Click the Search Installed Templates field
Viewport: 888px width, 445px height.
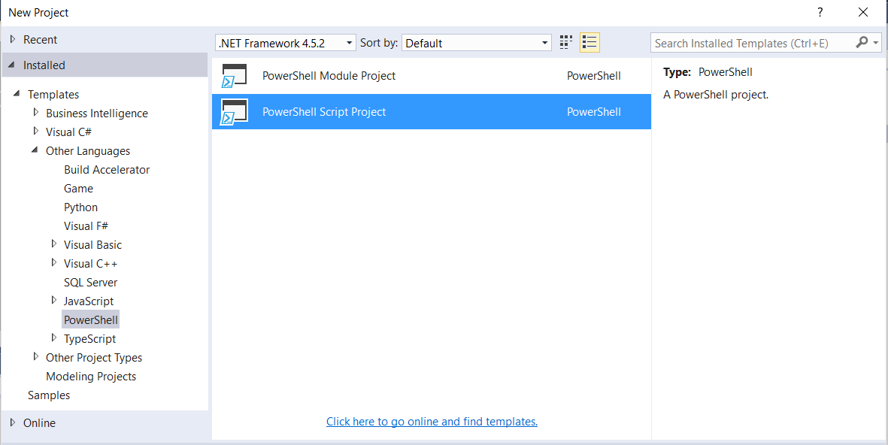pyautogui.click(x=752, y=43)
